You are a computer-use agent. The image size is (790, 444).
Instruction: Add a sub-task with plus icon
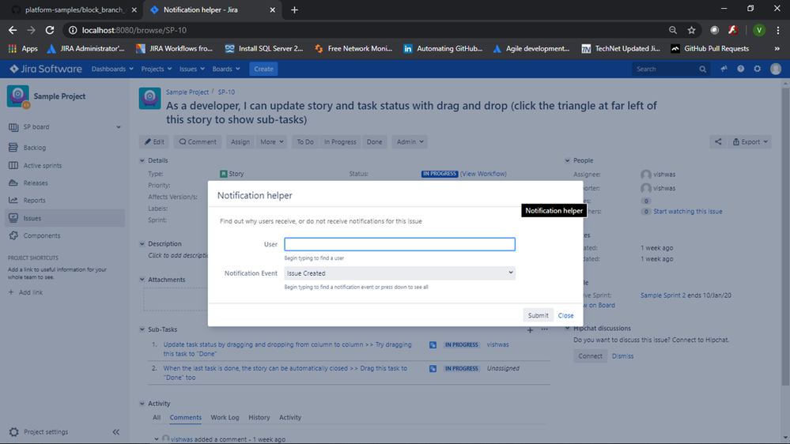click(x=530, y=329)
